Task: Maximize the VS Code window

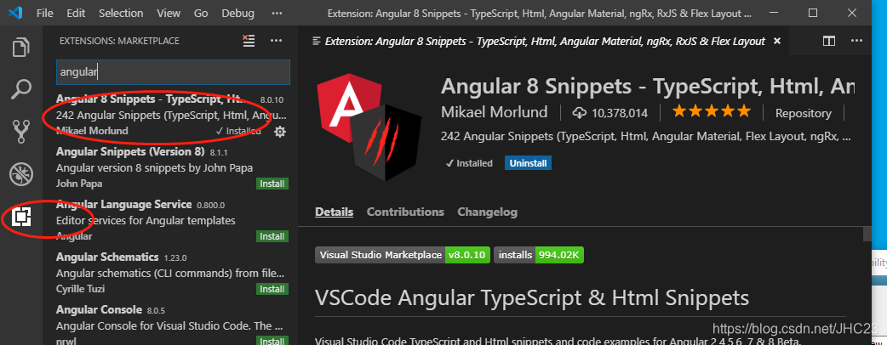Action: click(813, 13)
